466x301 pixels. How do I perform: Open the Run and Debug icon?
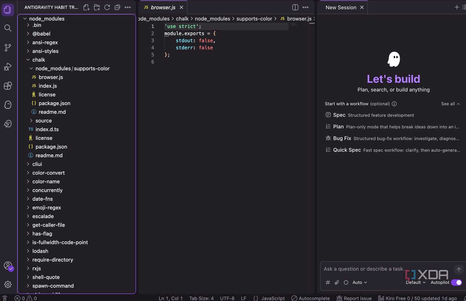coord(8,67)
